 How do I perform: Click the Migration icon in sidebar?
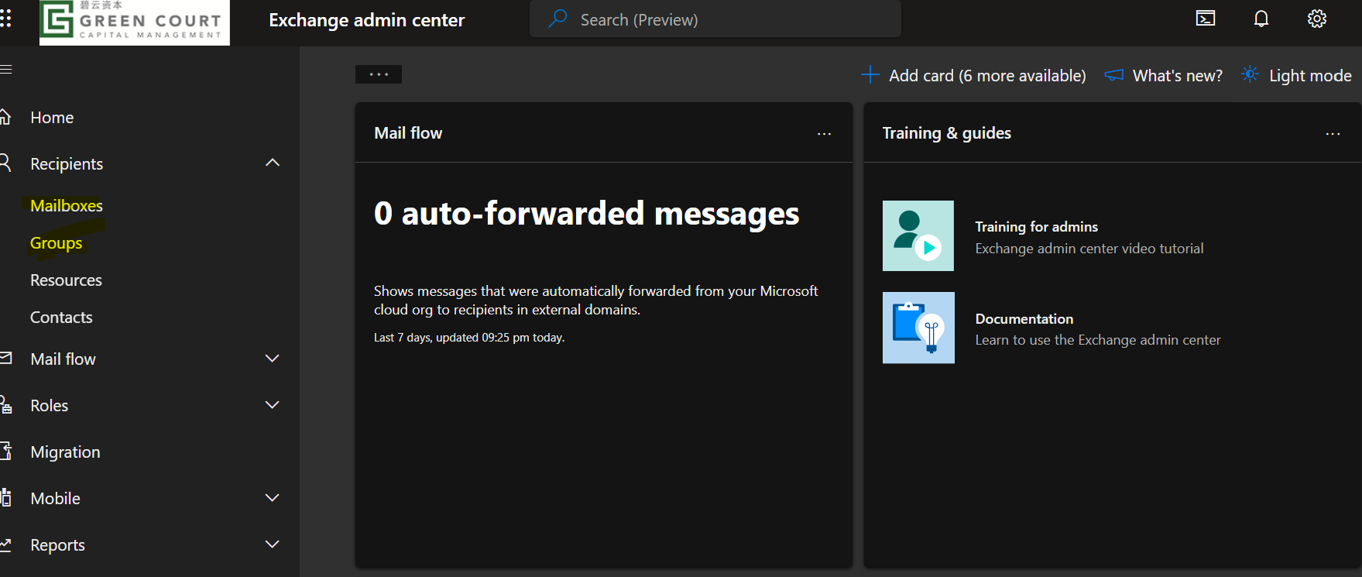tap(5, 451)
